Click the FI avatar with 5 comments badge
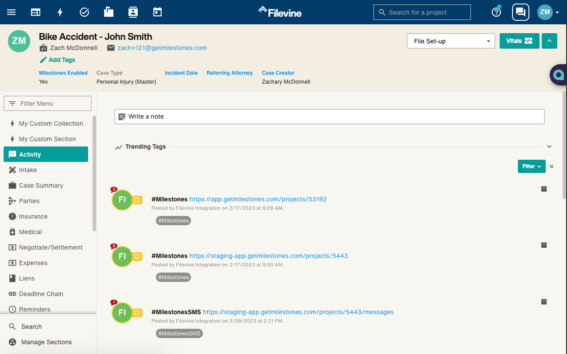 click(x=122, y=256)
